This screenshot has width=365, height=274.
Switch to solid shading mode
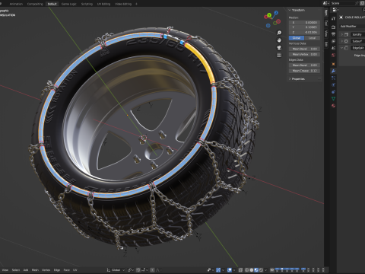pos(252,270)
